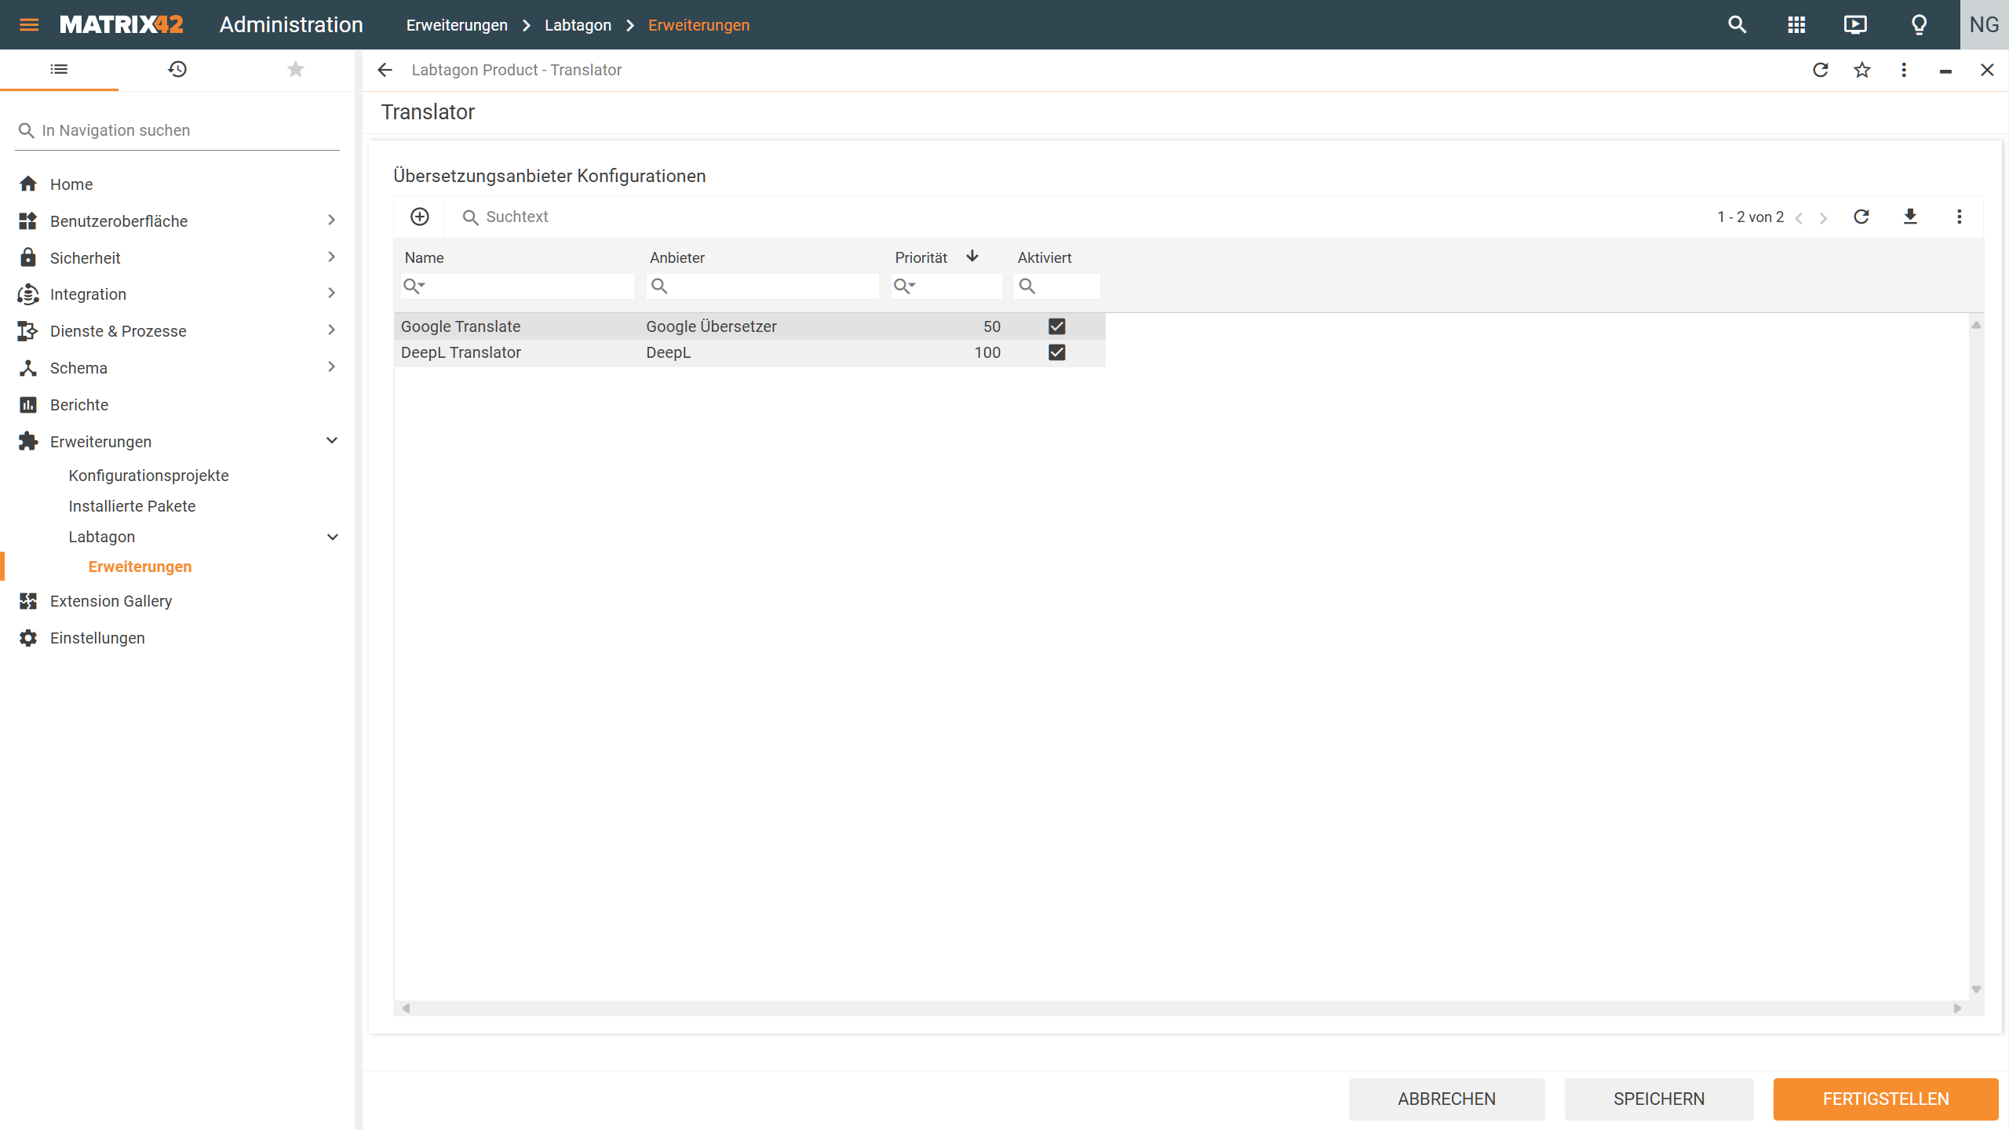The height and width of the screenshot is (1130, 2009).
Task: Click Labtagon breadcrumb link
Action: pyautogui.click(x=578, y=25)
